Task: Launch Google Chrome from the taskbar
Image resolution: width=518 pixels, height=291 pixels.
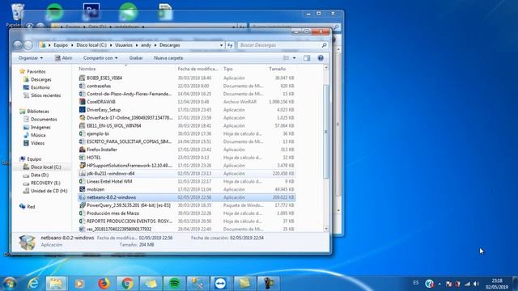Action: [x=127, y=284]
